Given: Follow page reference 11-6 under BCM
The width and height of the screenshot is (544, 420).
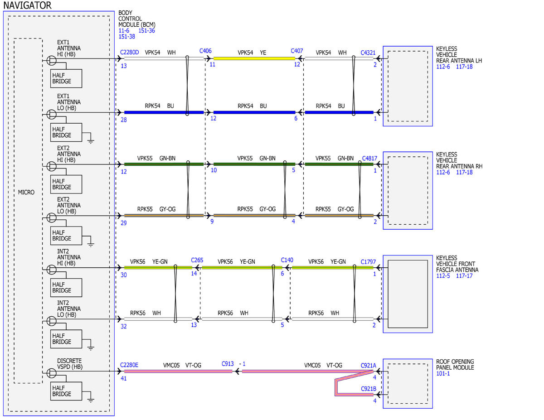Looking at the screenshot, I should click(123, 30).
